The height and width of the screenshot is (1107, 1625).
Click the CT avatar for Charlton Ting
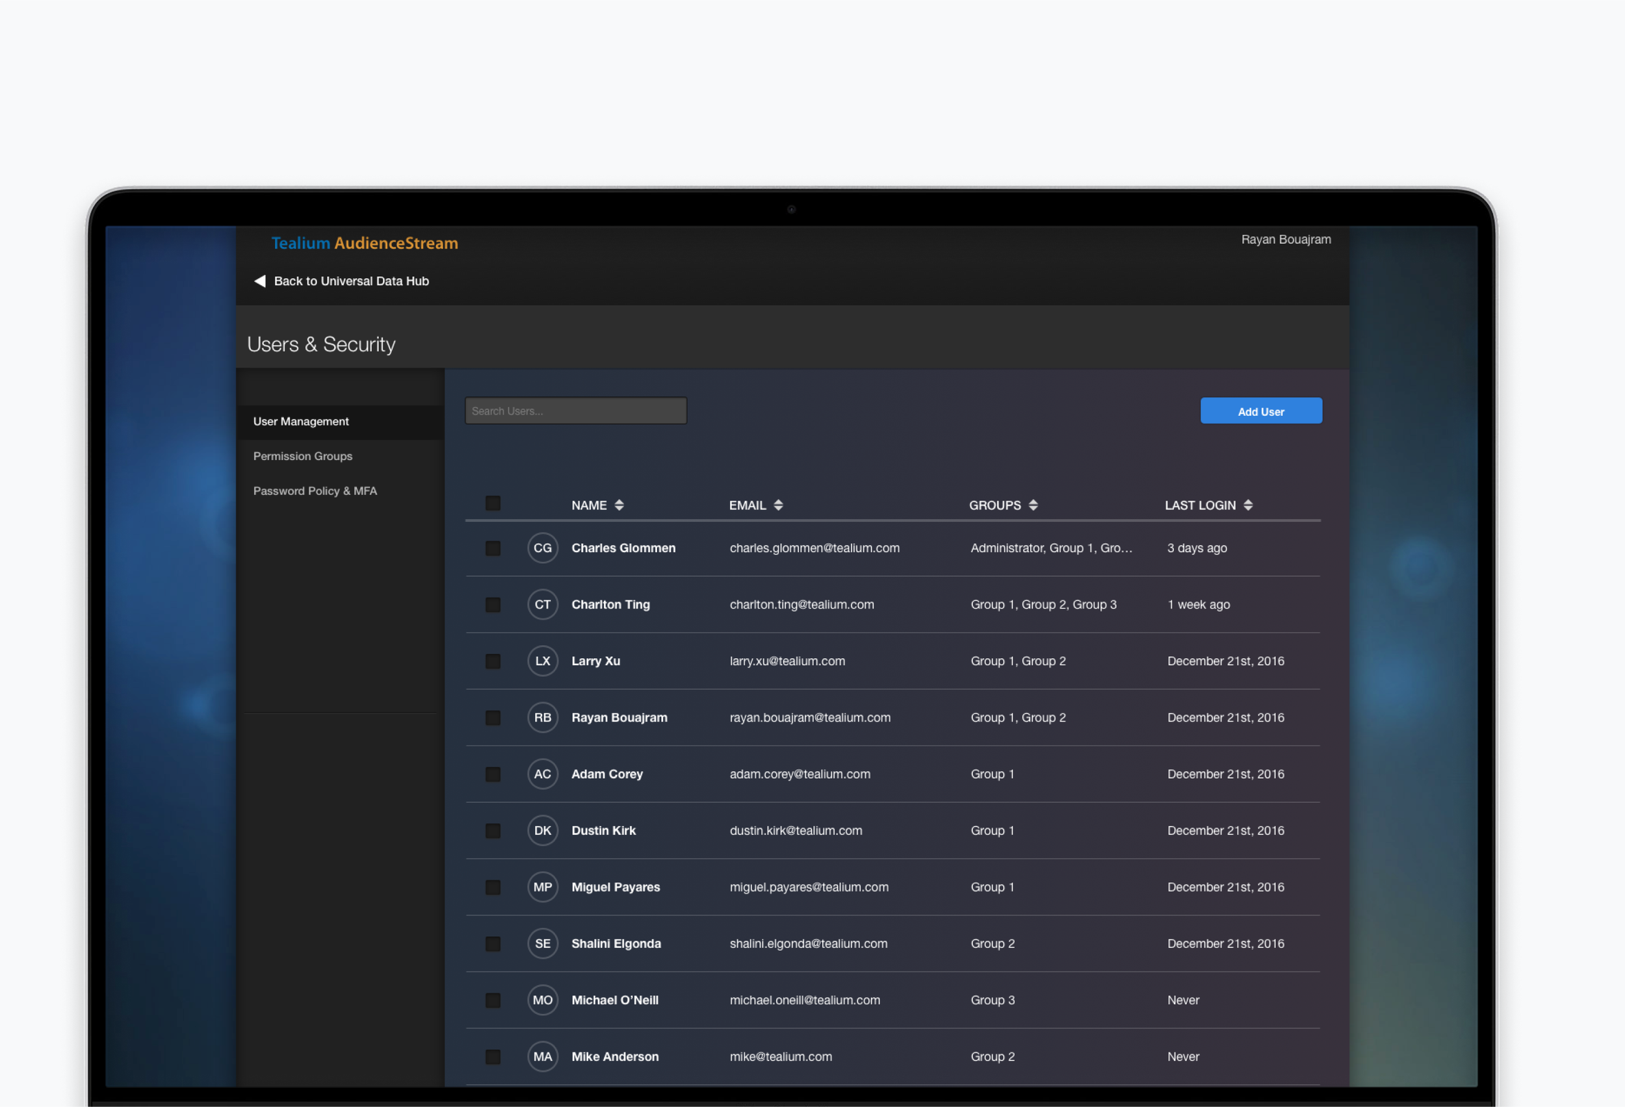coord(543,605)
